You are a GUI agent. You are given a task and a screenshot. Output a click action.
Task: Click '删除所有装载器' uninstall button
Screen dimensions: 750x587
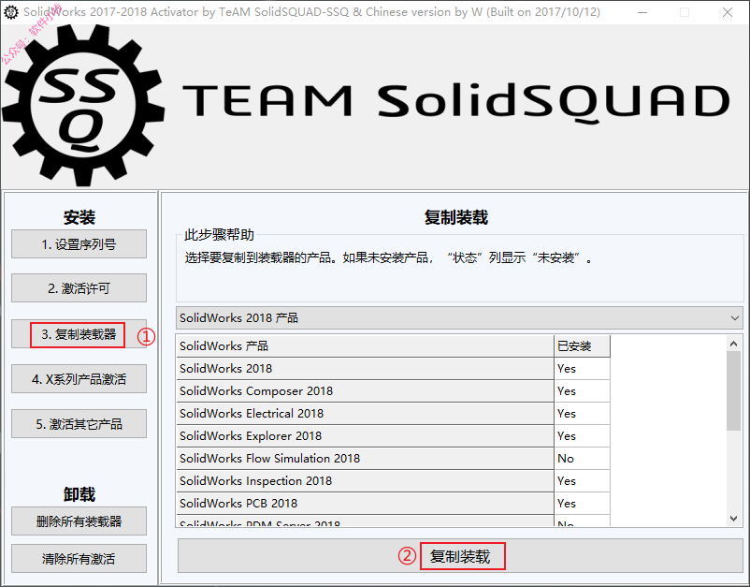79,521
